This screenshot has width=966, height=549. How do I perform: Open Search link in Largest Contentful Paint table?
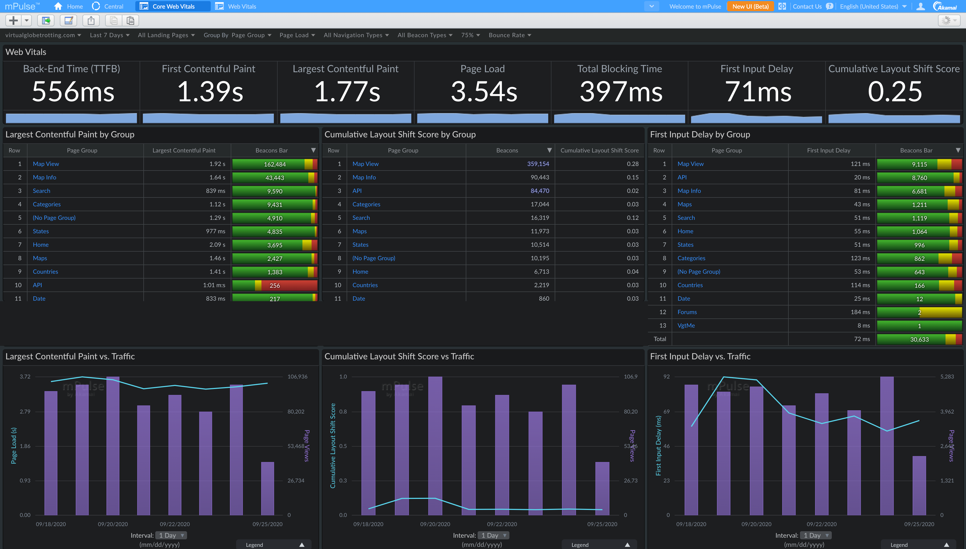click(42, 191)
